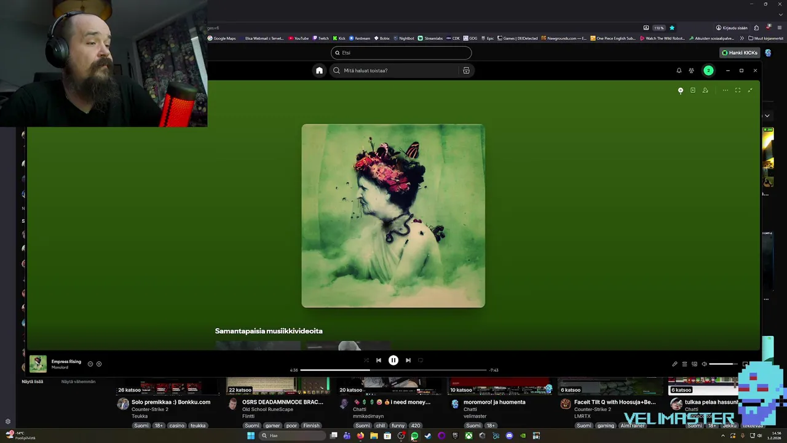
Task: Click 'Empress Rising' song title
Action: pos(66,362)
